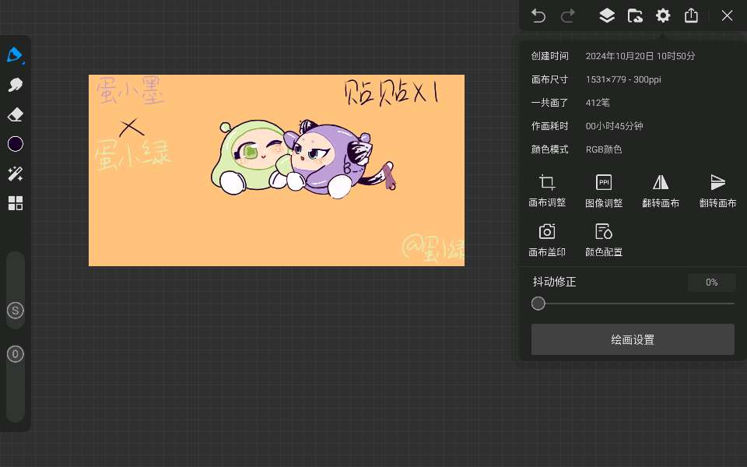This screenshot has width=747, height=467.
Task: Toggle the settings gear panel
Action: pyautogui.click(x=663, y=16)
